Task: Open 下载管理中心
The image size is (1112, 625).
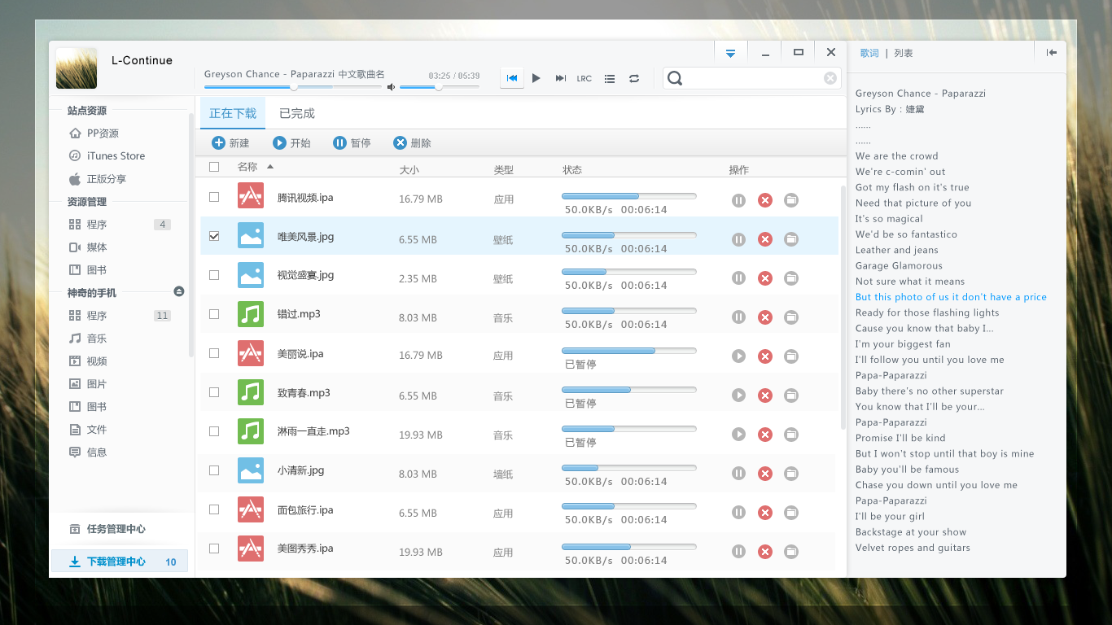Action: tap(120, 562)
